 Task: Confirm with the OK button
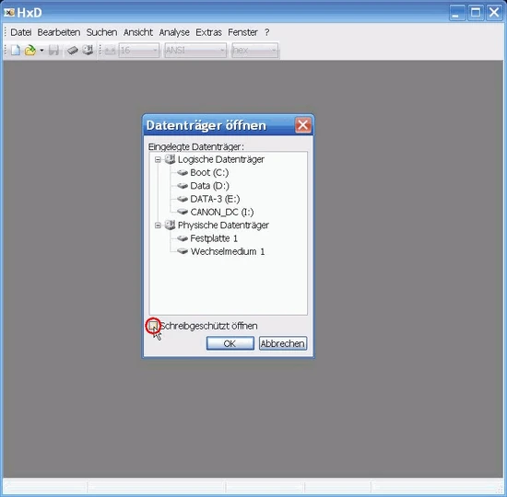point(230,343)
